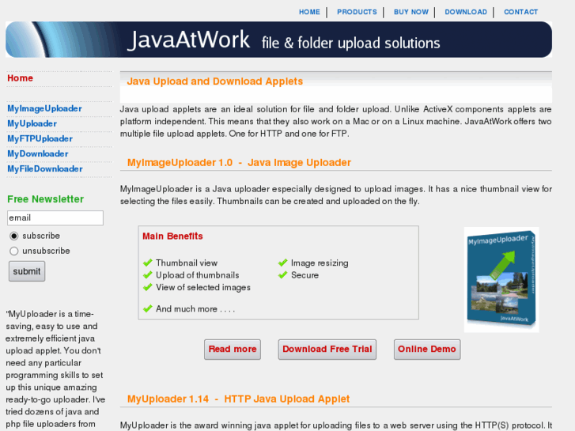The image size is (575, 431).
Task: Submit the newsletter form
Action: 27,271
